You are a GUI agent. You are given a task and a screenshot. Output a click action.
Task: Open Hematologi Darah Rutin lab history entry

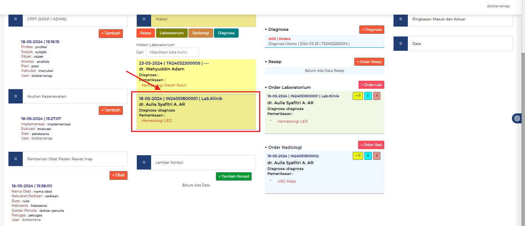pos(164,85)
